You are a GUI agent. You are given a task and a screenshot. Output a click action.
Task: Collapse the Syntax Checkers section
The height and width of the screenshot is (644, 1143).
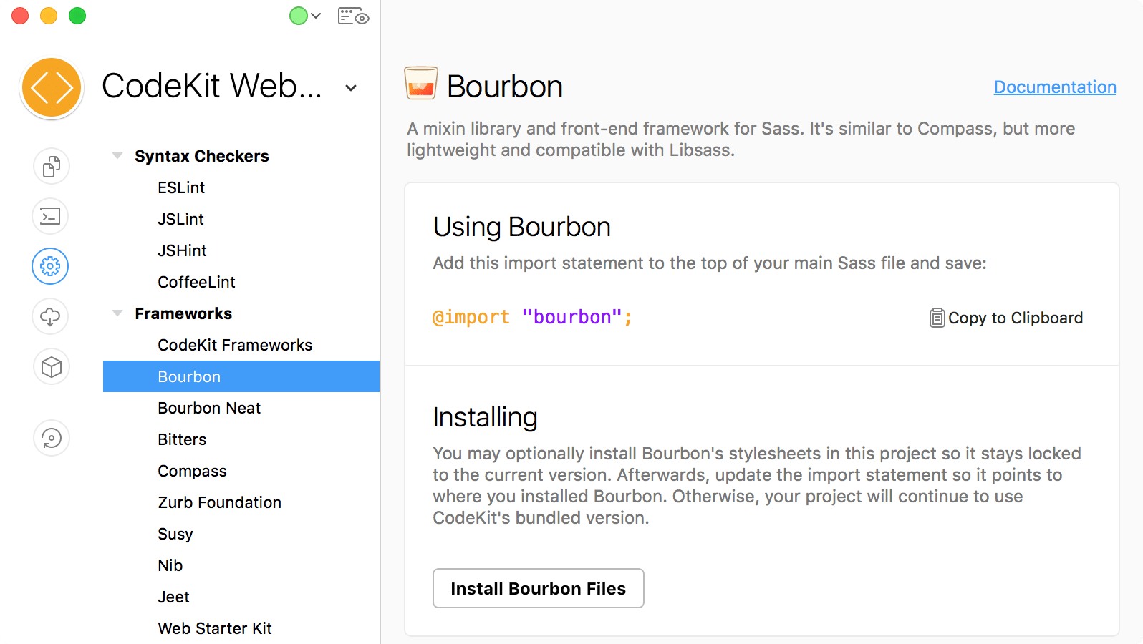click(117, 155)
